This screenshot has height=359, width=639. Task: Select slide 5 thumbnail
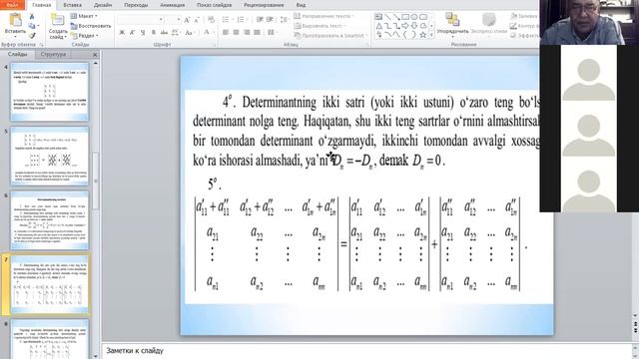(49, 156)
